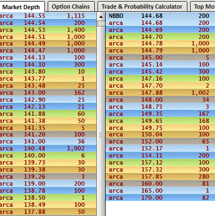This screenshot has height=216, width=215.
Task: Select bid price 138.49
Action: click(x=35, y=205)
